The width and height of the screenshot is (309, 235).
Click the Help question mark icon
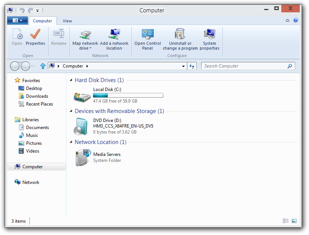296,20
